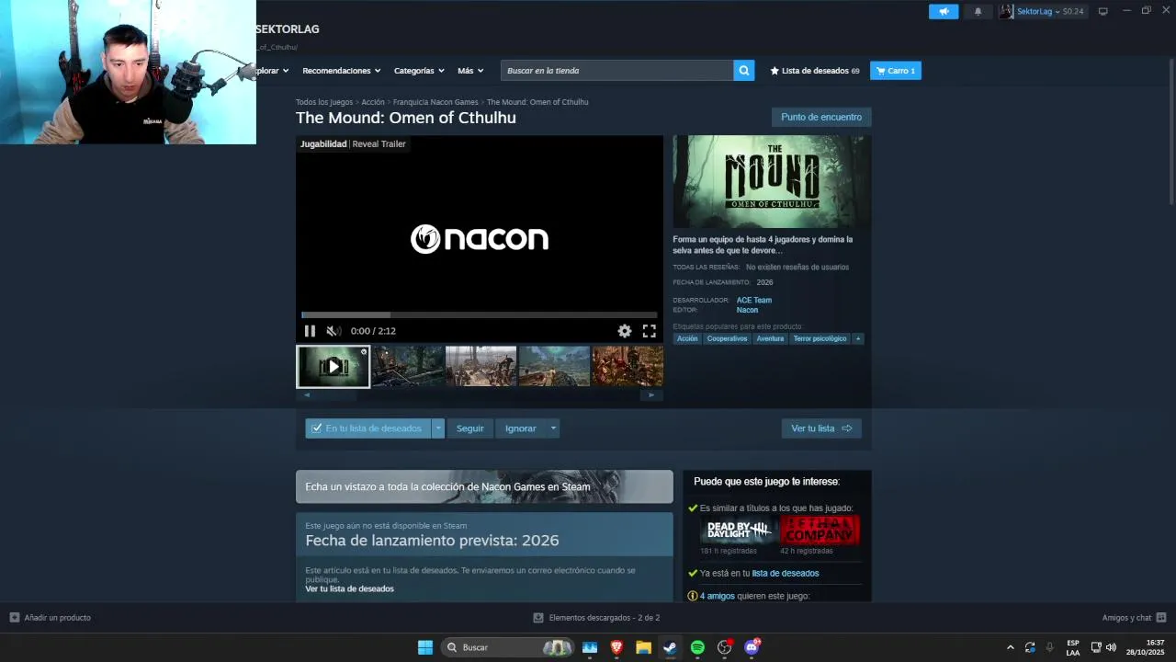The image size is (1176, 662).
Task: Click Ver tu lista de deseados link
Action: pyautogui.click(x=349, y=588)
